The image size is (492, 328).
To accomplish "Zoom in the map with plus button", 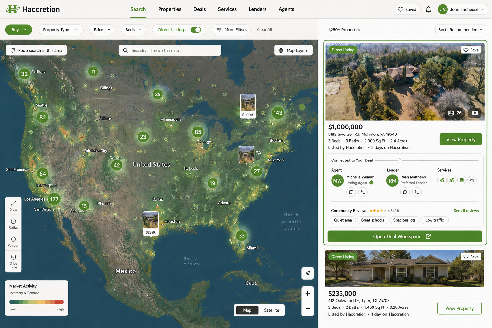I will click(x=307, y=293).
